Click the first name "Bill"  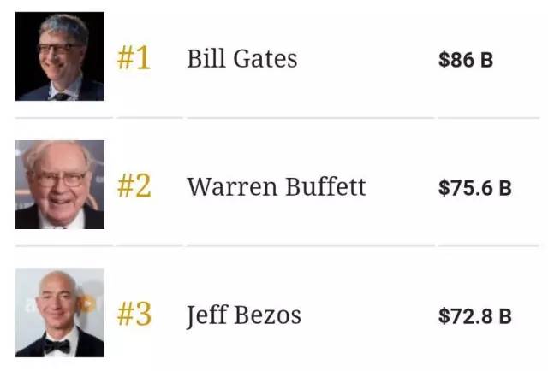pyautogui.click(x=204, y=58)
